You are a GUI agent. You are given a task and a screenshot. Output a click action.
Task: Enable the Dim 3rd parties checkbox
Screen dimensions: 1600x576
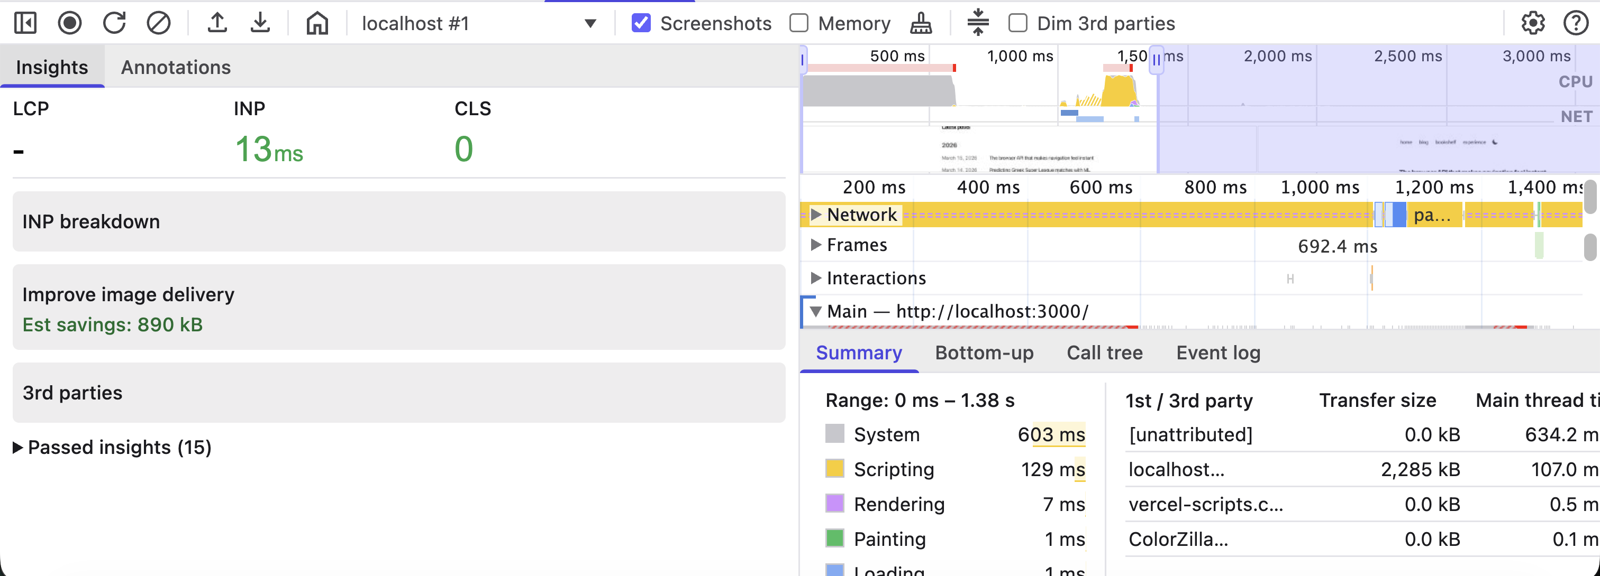tap(1017, 23)
